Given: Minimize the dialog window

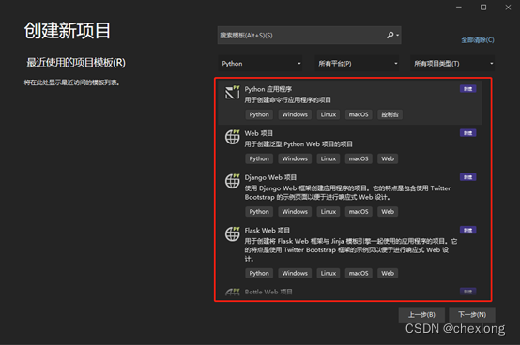Looking at the screenshot, I should (459, 7).
